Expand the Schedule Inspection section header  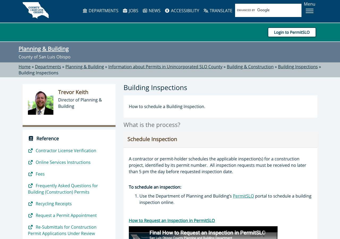[x=220, y=139]
